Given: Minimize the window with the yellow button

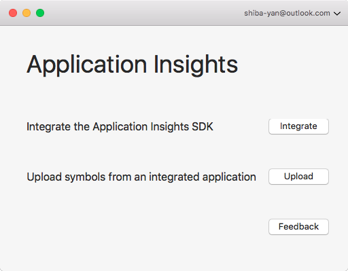Looking at the screenshot, I should (27, 13).
